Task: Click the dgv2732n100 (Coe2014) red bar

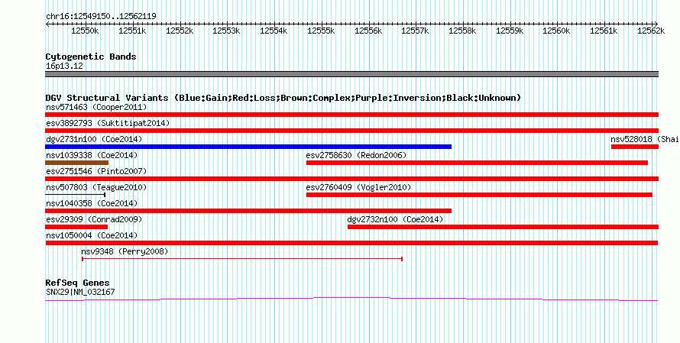Action: [503, 227]
